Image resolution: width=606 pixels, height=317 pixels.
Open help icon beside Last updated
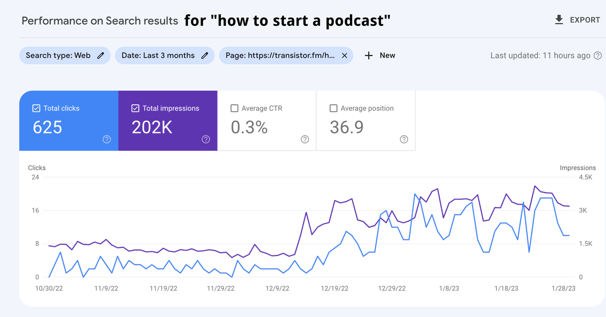(597, 55)
